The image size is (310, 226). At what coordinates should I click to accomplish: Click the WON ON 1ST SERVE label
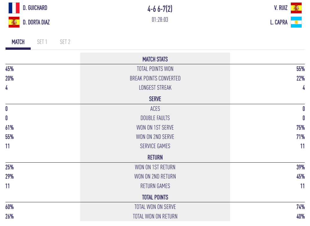[x=155, y=128]
